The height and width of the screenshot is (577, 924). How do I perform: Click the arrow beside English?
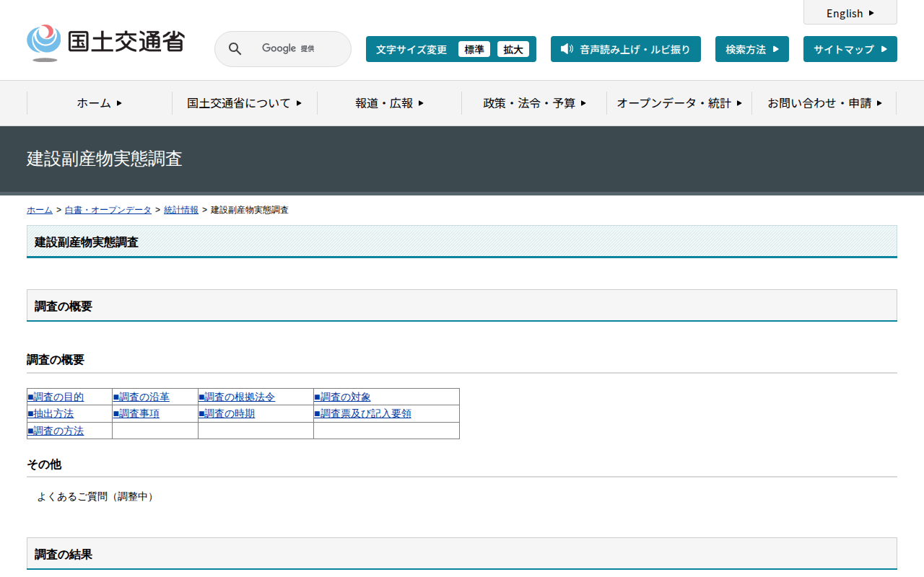[x=871, y=13]
